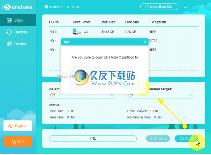Close the Tips dialog
The width and height of the screenshot is (211, 155).
pyautogui.click(x=145, y=42)
